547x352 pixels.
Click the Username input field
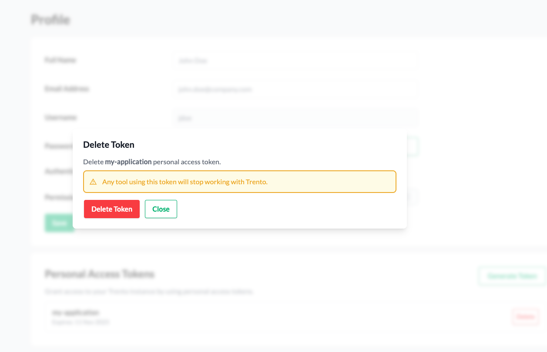(x=296, y=118)
